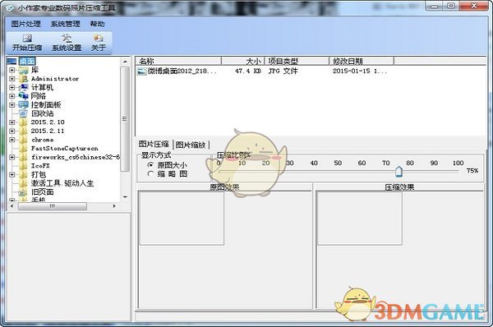Image resolution: width=493 pixels, height=327 pixels.
Task: Sort files by the 大小 column header
Action: [243, 61]
